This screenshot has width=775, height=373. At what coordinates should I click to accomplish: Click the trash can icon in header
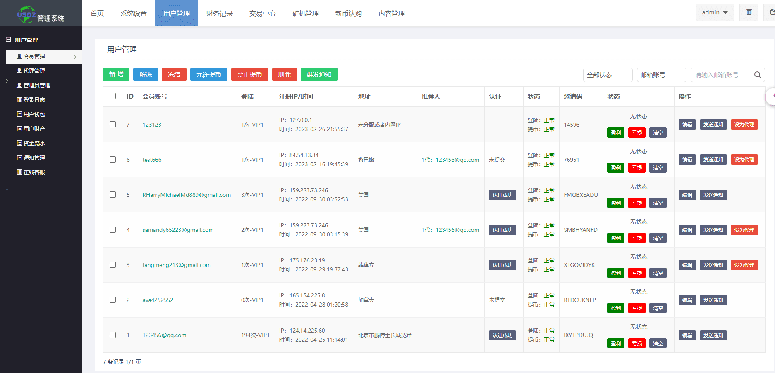tap(749, 12)
